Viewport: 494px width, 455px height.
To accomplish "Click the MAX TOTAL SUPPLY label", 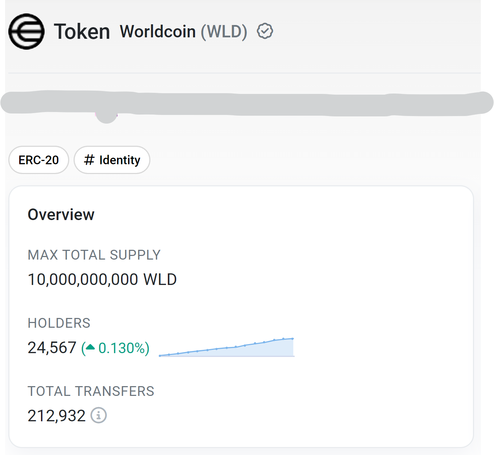I will click(x=94, y=255).
